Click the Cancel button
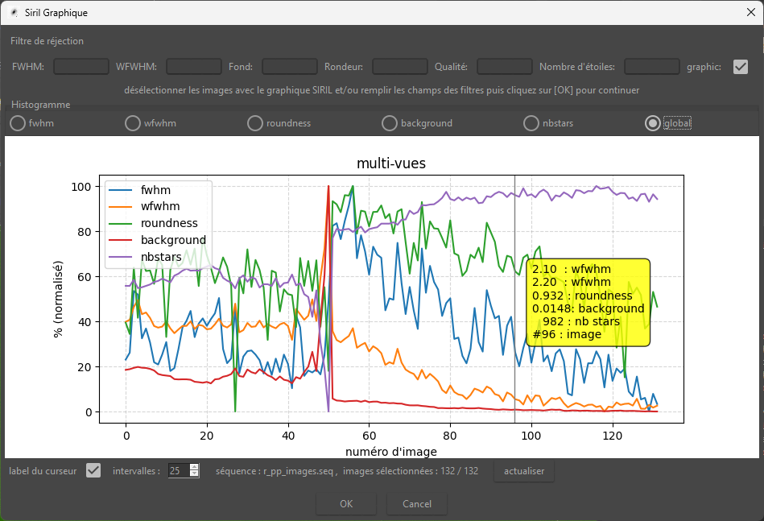Screen dimensions: 764x521 (417, 504)
